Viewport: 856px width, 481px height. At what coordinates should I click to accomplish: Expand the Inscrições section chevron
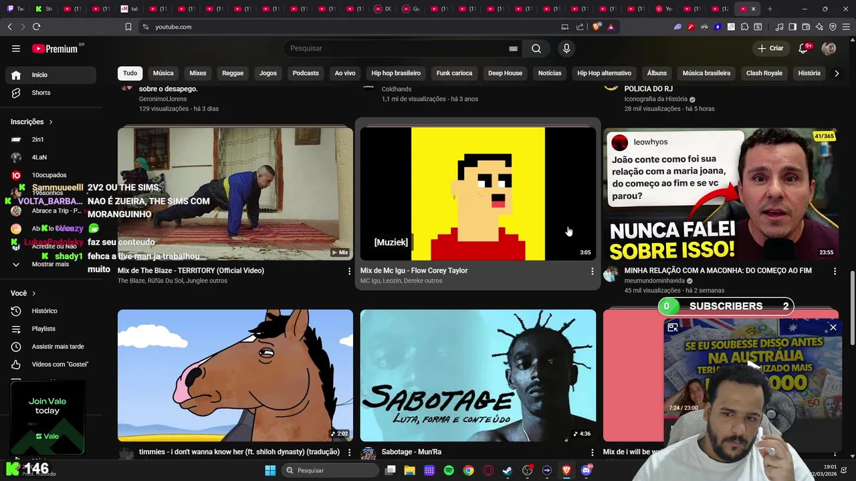click(51, 122)
